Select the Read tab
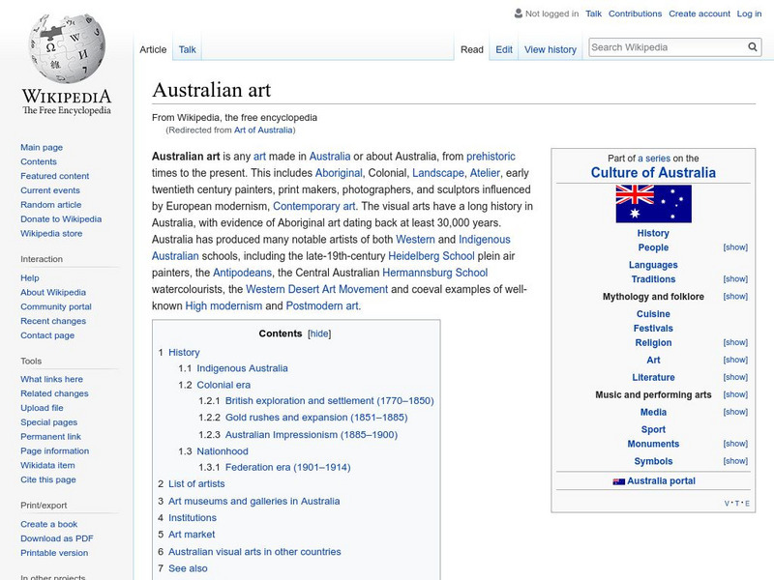This screenshot has height=580, width=774. 472,49
